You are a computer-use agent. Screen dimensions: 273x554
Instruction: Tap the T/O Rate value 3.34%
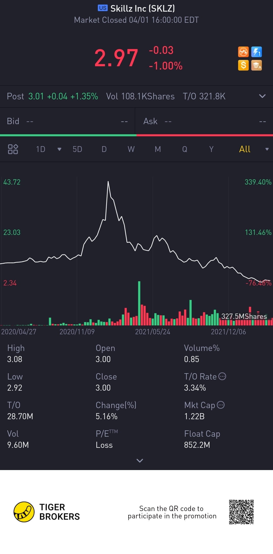click(x=195, y=388)
